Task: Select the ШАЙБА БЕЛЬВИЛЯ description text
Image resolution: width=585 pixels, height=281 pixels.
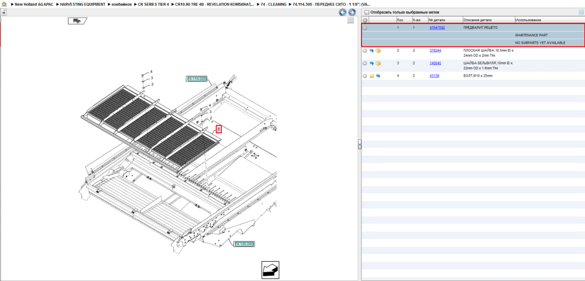Action: (x=488, y=66)
